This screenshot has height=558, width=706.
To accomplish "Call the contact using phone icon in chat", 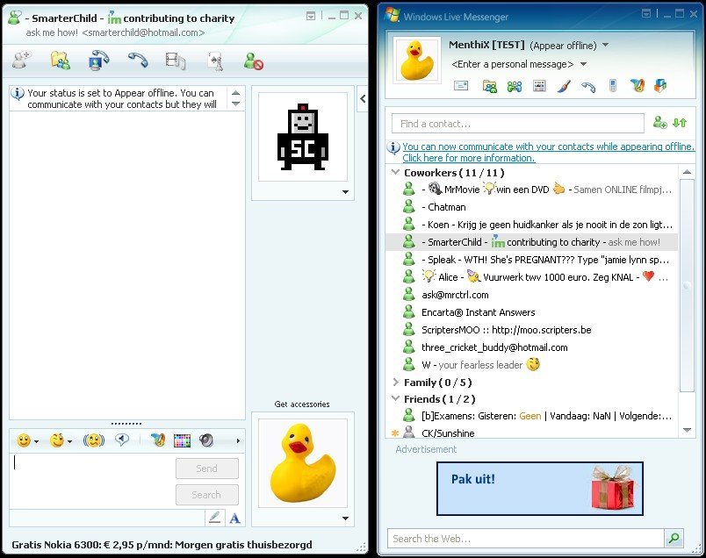I will [138, 60].
